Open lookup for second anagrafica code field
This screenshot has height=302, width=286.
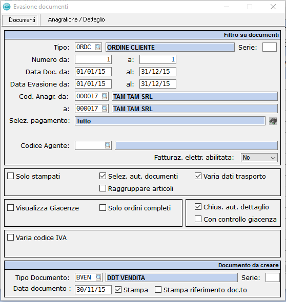[105, 109]
